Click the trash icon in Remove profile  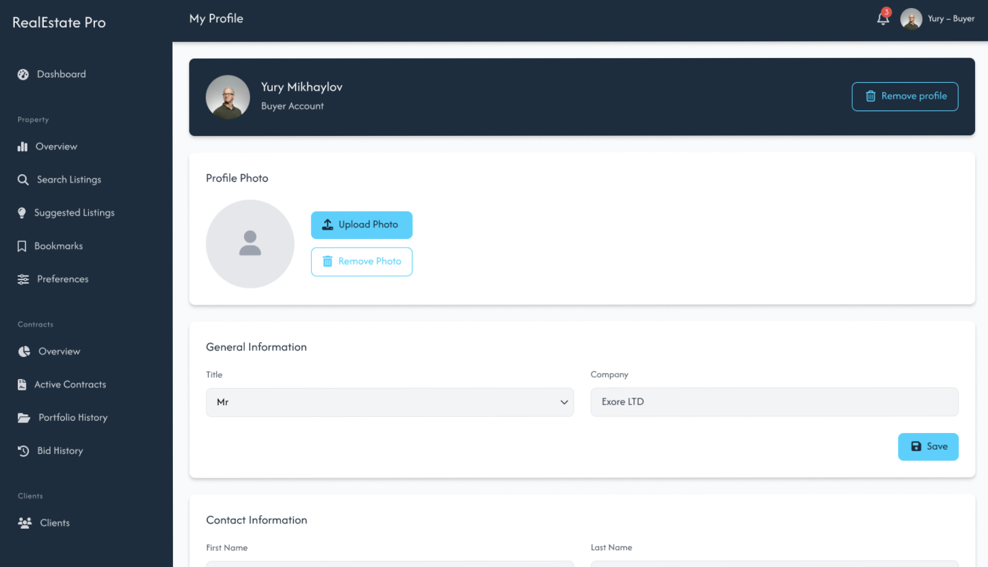pos(871,96)
